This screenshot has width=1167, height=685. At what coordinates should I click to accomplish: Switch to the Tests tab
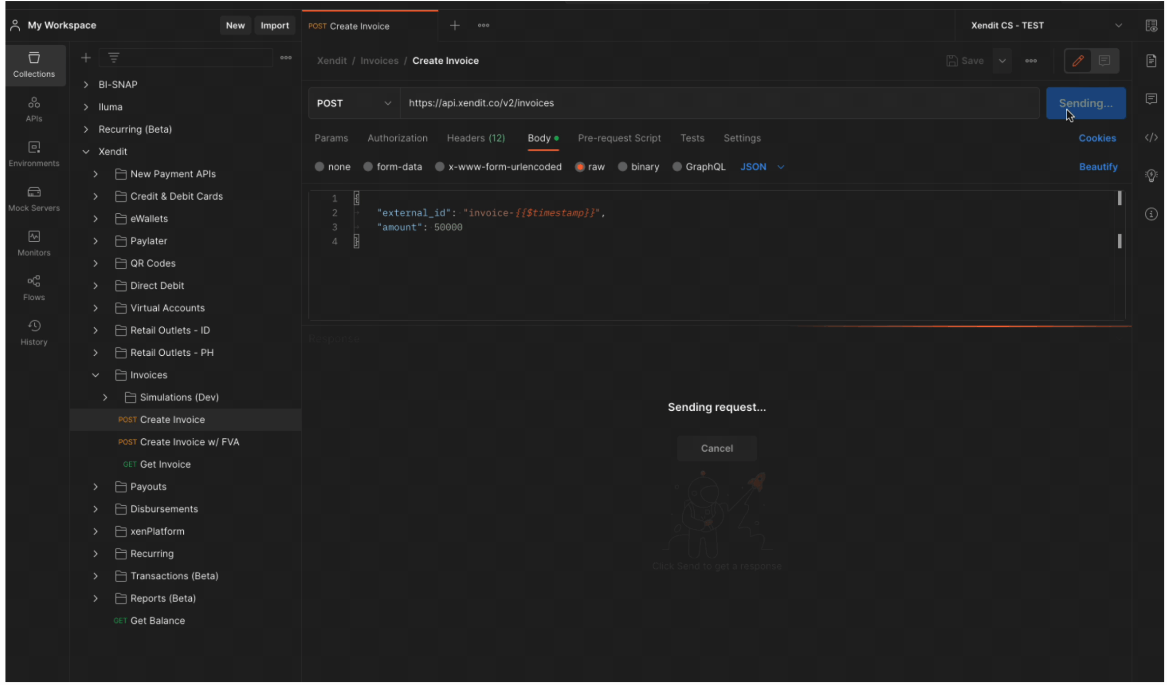pyautogui.click(x=692, y=138)
